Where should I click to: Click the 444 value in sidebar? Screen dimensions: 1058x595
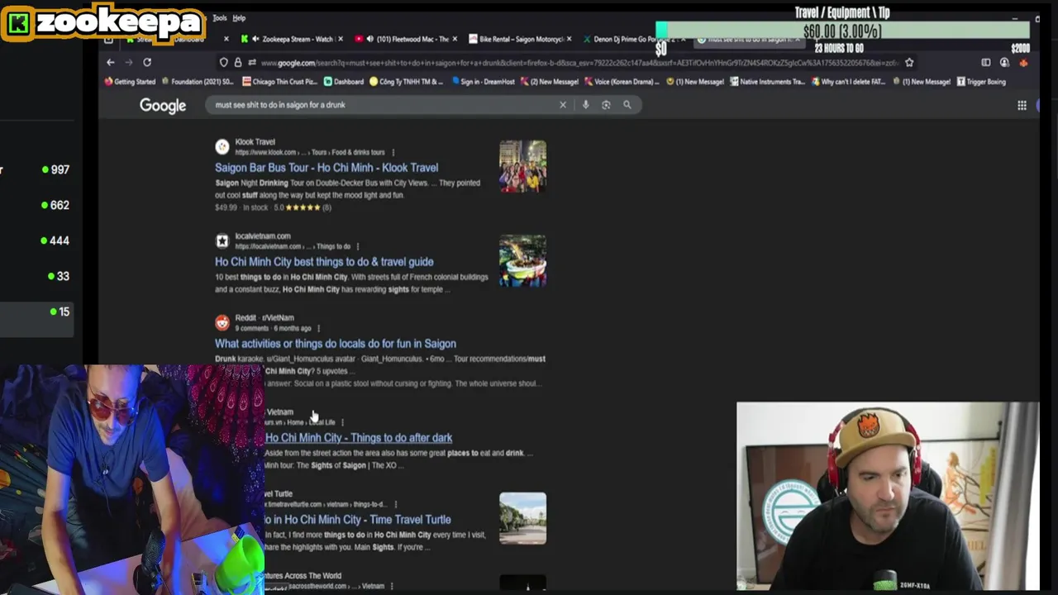60,240
